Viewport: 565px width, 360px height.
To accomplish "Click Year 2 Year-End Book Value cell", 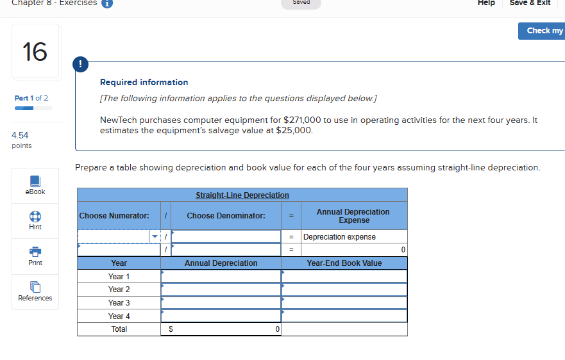I will [x=344, y=290].
